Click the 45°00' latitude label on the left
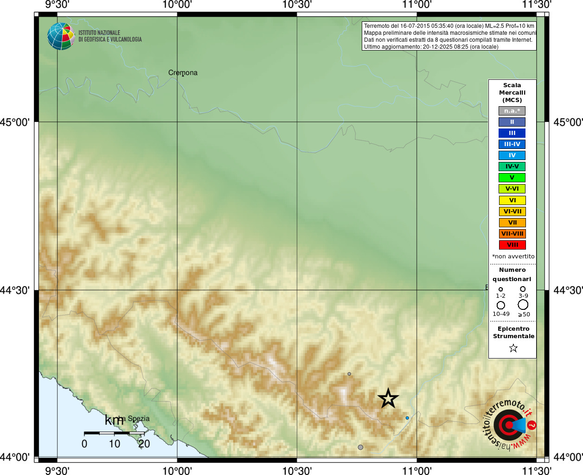The image size is (583, 475). tap(15, 122)
